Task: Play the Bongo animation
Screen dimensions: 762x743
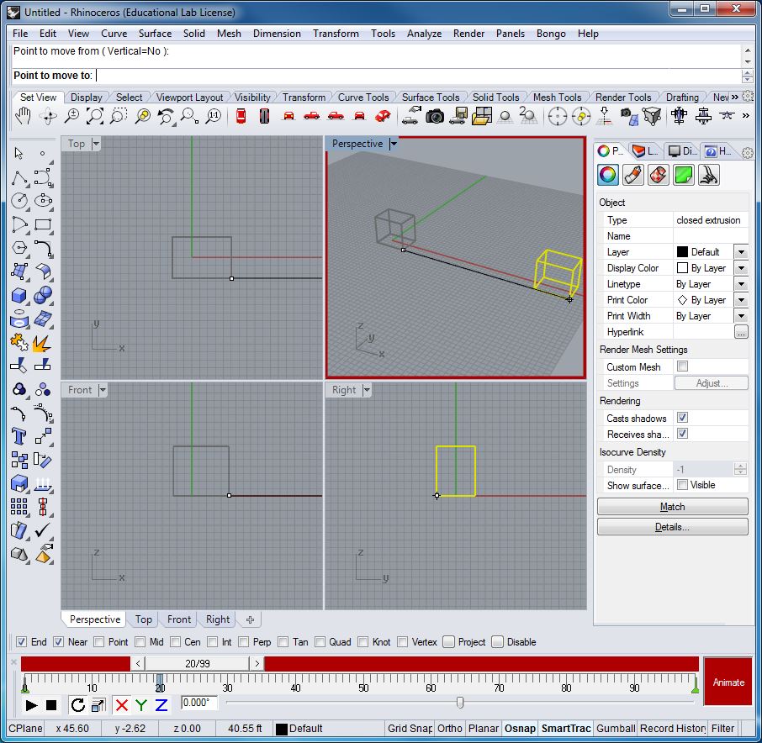Action: coord(31,704)
